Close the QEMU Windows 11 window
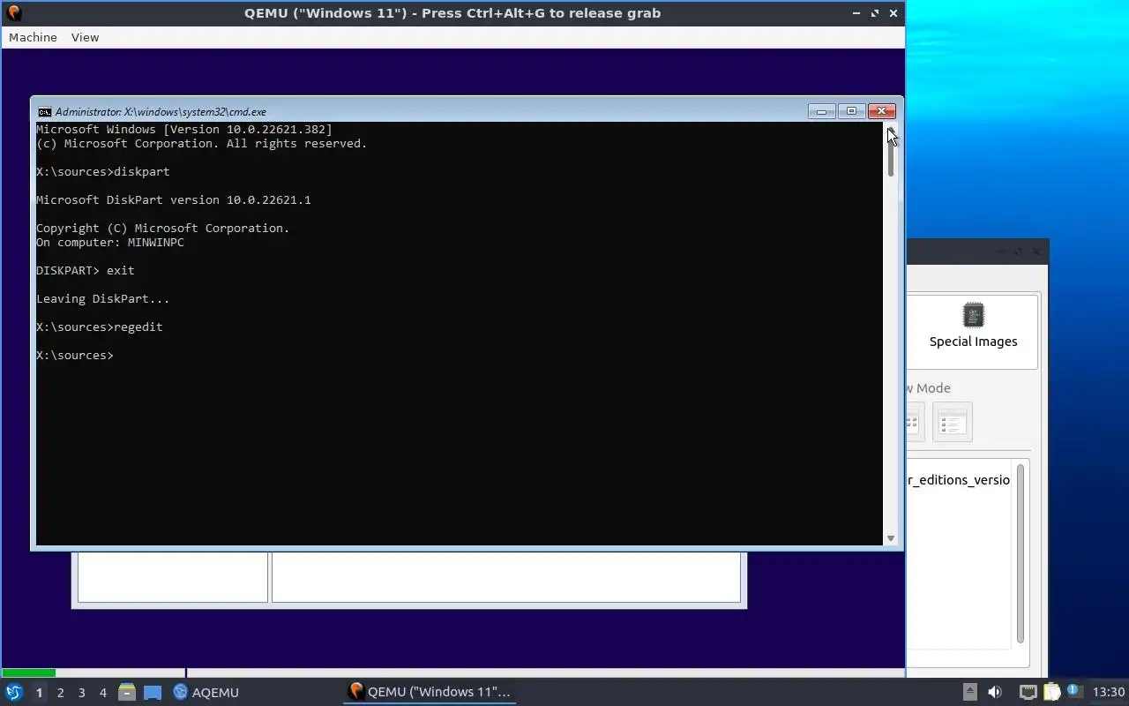Image resolution: width=1129 pixels, height=706 pixels. (x=893, y=13)
